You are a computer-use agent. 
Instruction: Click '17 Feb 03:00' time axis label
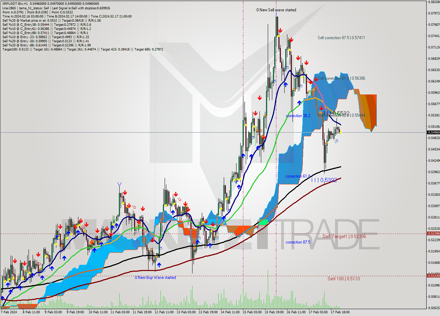(318, 312)
